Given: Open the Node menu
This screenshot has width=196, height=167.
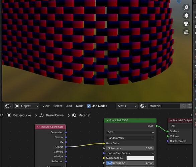Looking at the screenshot, I should (80, 106).
